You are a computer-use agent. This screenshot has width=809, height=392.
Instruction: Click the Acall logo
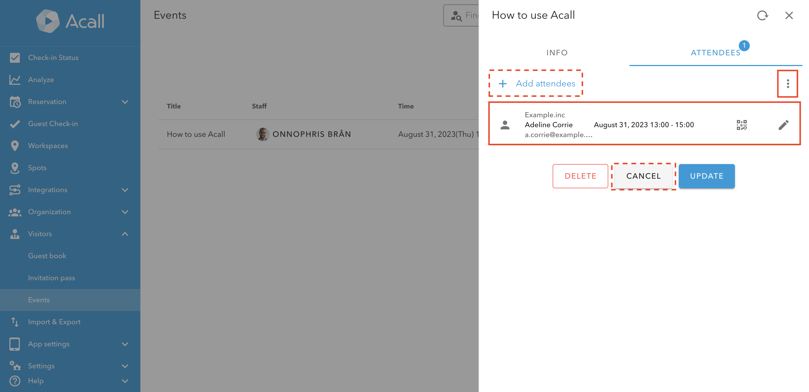pos(70,21)
